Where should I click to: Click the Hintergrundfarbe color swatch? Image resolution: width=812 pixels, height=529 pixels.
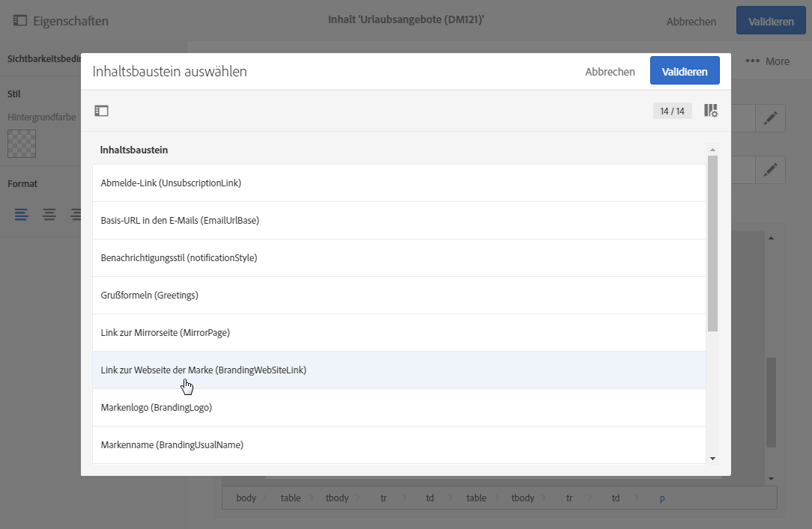(22, 144)
